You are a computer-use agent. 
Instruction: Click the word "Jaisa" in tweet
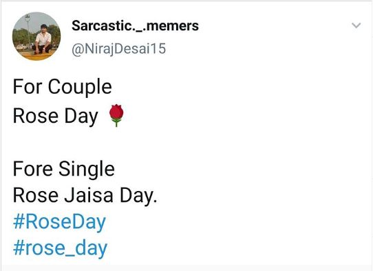[89, 195]
